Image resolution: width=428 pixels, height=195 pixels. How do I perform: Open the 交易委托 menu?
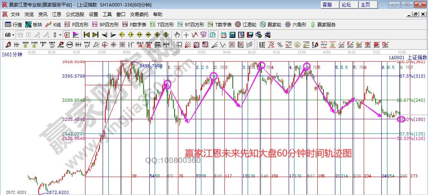139,15
